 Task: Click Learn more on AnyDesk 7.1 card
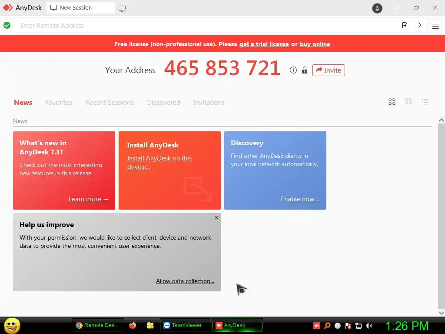(x=89, y=199)
